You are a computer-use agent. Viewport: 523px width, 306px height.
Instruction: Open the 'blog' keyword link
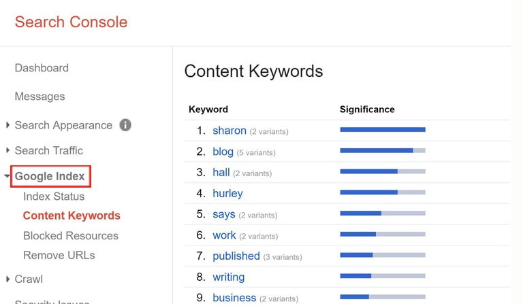pos(223,152)
